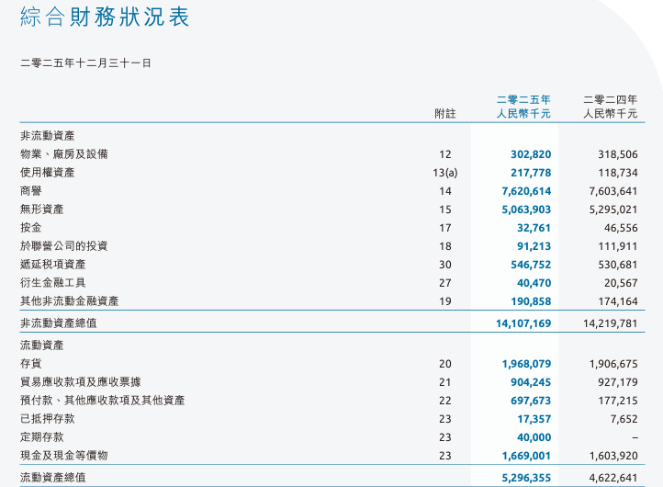Click the title 綜合財務狀況表
The image size is (663, 487).
pos(105,17)
